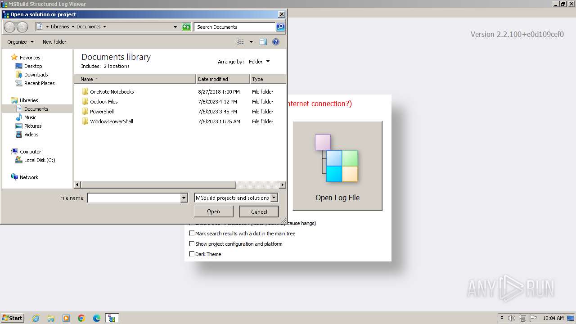Image resolution: width=576 pixels, height=324 pixels.
Task: Click the green Refresh button beside address bar
Action: pyautogui.click(x=186, y=27)
